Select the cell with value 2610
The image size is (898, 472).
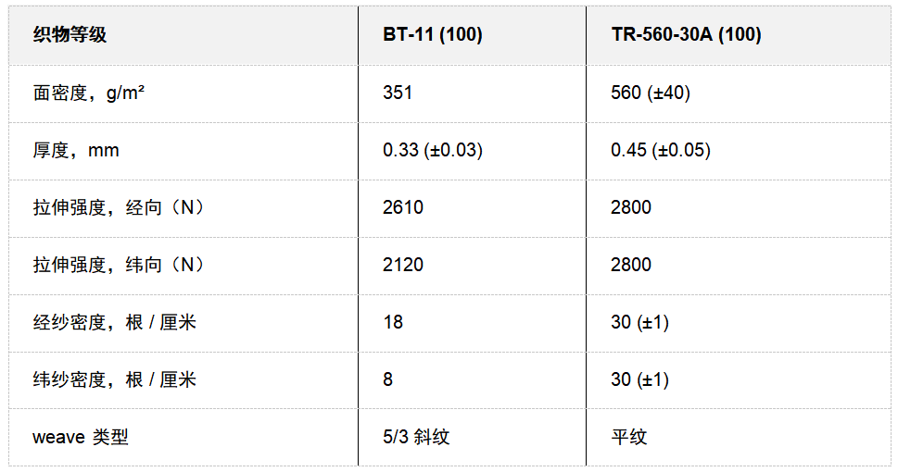pos(402,207)
